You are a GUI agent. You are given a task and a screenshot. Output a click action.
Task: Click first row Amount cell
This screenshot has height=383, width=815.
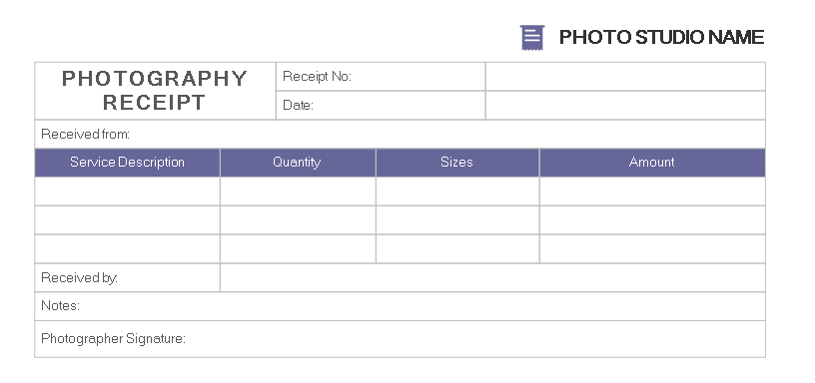pyautogui.click(x=652, y=191)
